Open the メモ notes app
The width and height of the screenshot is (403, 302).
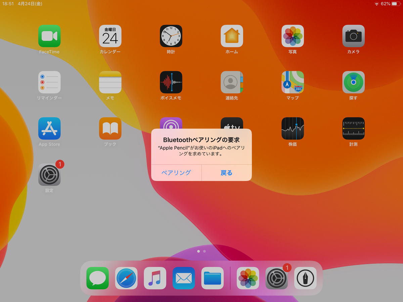pyautogui.click(x=110, y=82)
